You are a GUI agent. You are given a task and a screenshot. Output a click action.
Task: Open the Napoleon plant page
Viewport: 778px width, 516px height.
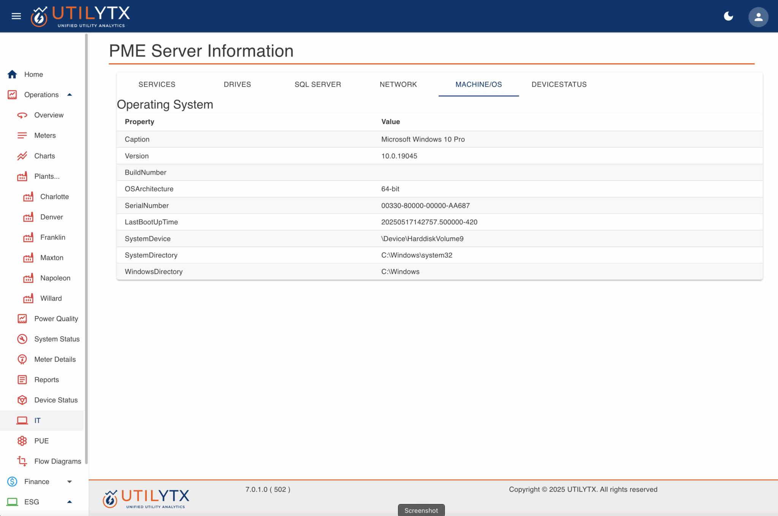[55, 278]
